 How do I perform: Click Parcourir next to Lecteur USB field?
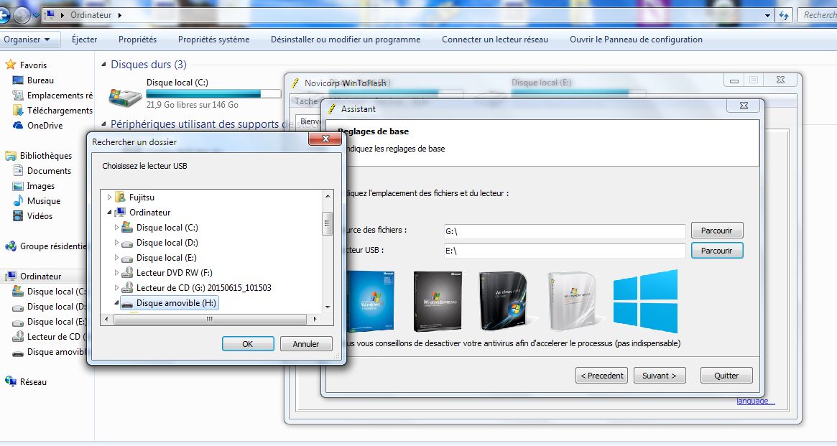[x=716, y=251]
